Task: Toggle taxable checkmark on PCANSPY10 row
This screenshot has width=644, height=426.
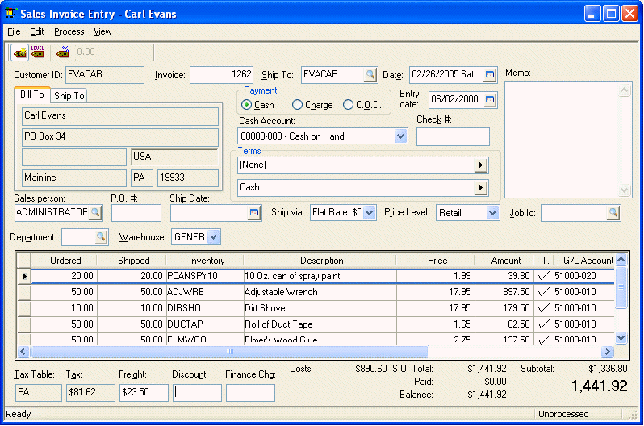Action: 543,276
